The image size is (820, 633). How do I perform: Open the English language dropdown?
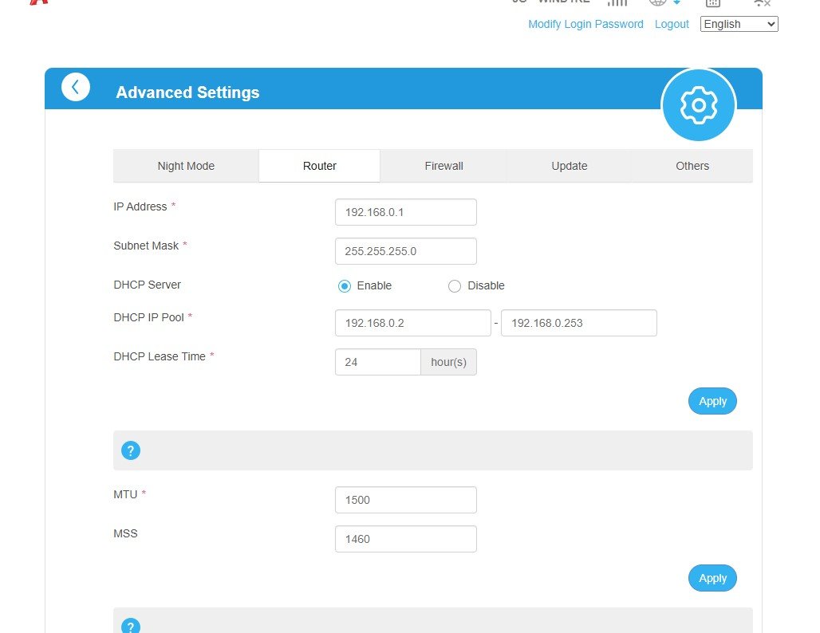(739, 24)
